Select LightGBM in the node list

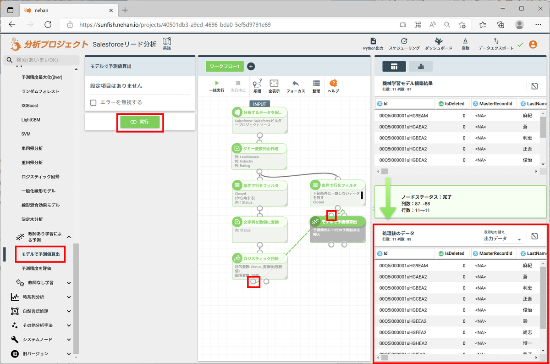(x=31, y=120)
